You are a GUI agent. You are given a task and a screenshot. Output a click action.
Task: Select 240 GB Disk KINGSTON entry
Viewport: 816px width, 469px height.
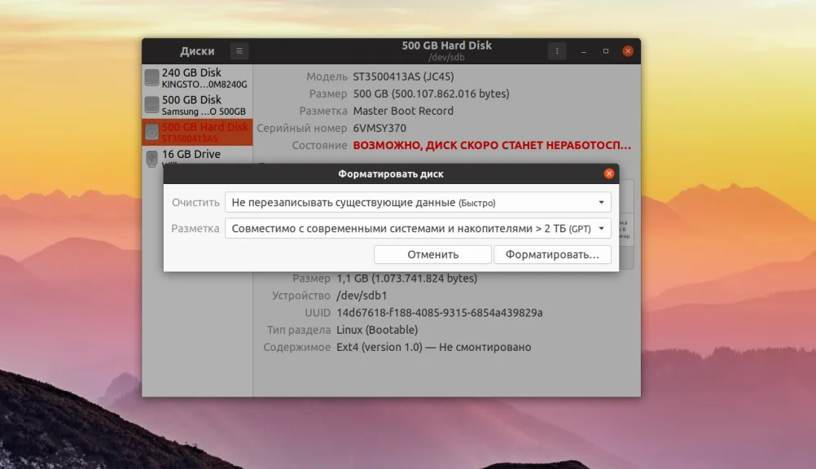(x=197, y=78)
